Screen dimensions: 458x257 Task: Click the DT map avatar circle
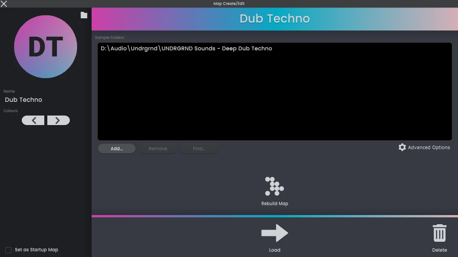(x=46, y=47)
